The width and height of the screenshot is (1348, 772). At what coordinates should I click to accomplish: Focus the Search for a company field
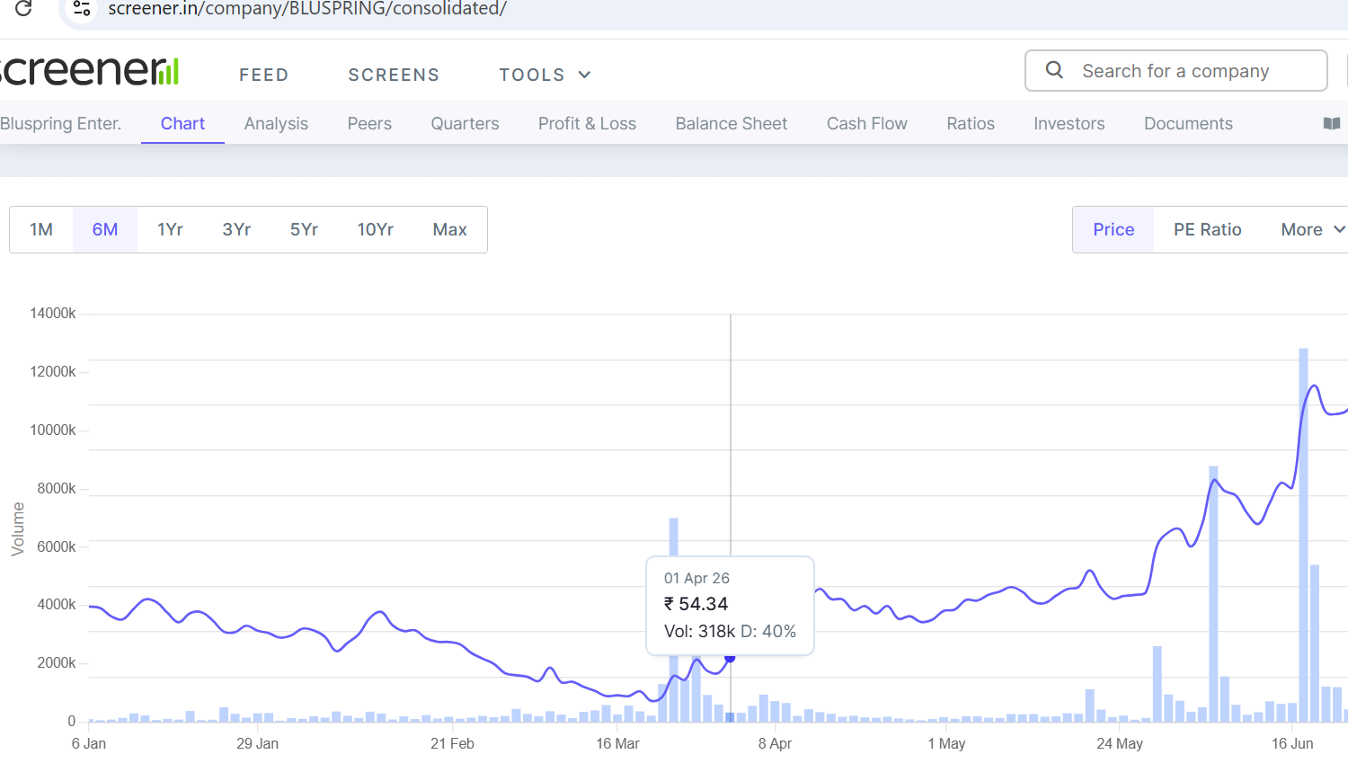(x=1176, y=70)
